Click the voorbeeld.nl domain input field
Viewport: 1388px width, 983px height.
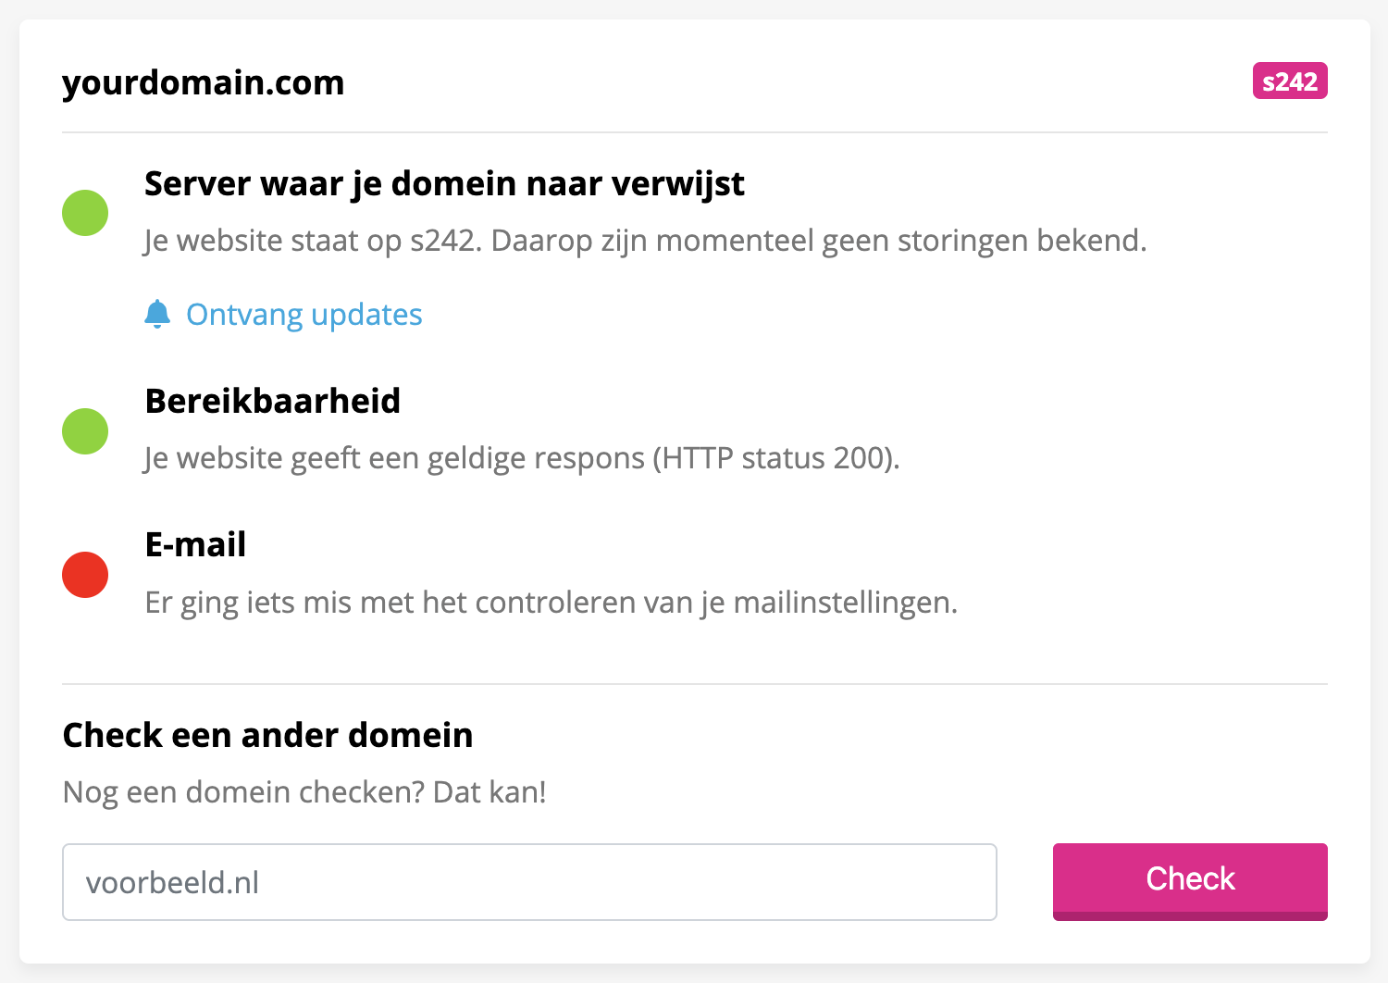pyautogui.click(x=528, y=881)
